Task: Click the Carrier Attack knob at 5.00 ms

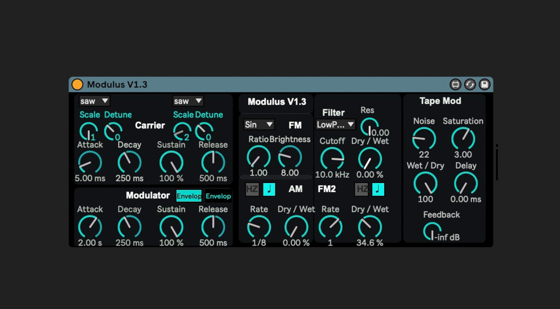Action: 90,162
